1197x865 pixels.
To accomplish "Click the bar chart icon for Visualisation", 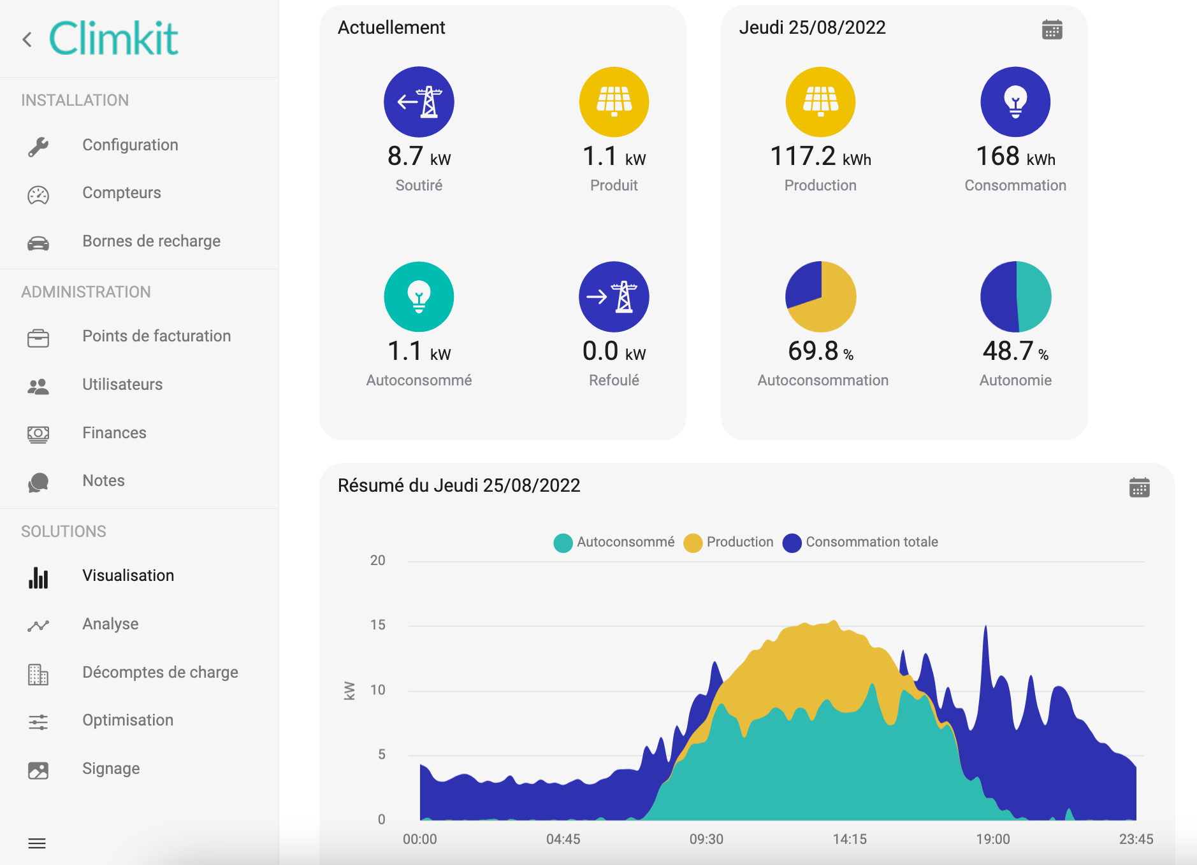I will [x=38, y=577].
